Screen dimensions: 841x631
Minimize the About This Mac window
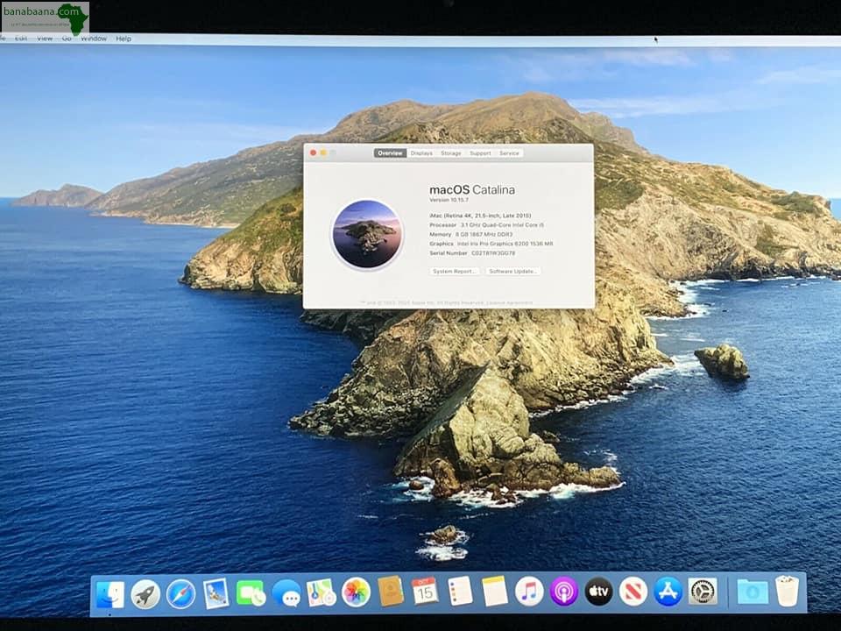click(323, 152)
